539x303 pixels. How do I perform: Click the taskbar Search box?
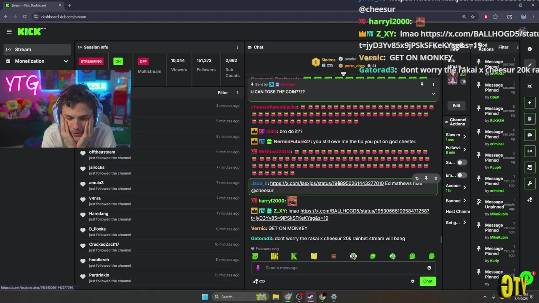(241, 297)
